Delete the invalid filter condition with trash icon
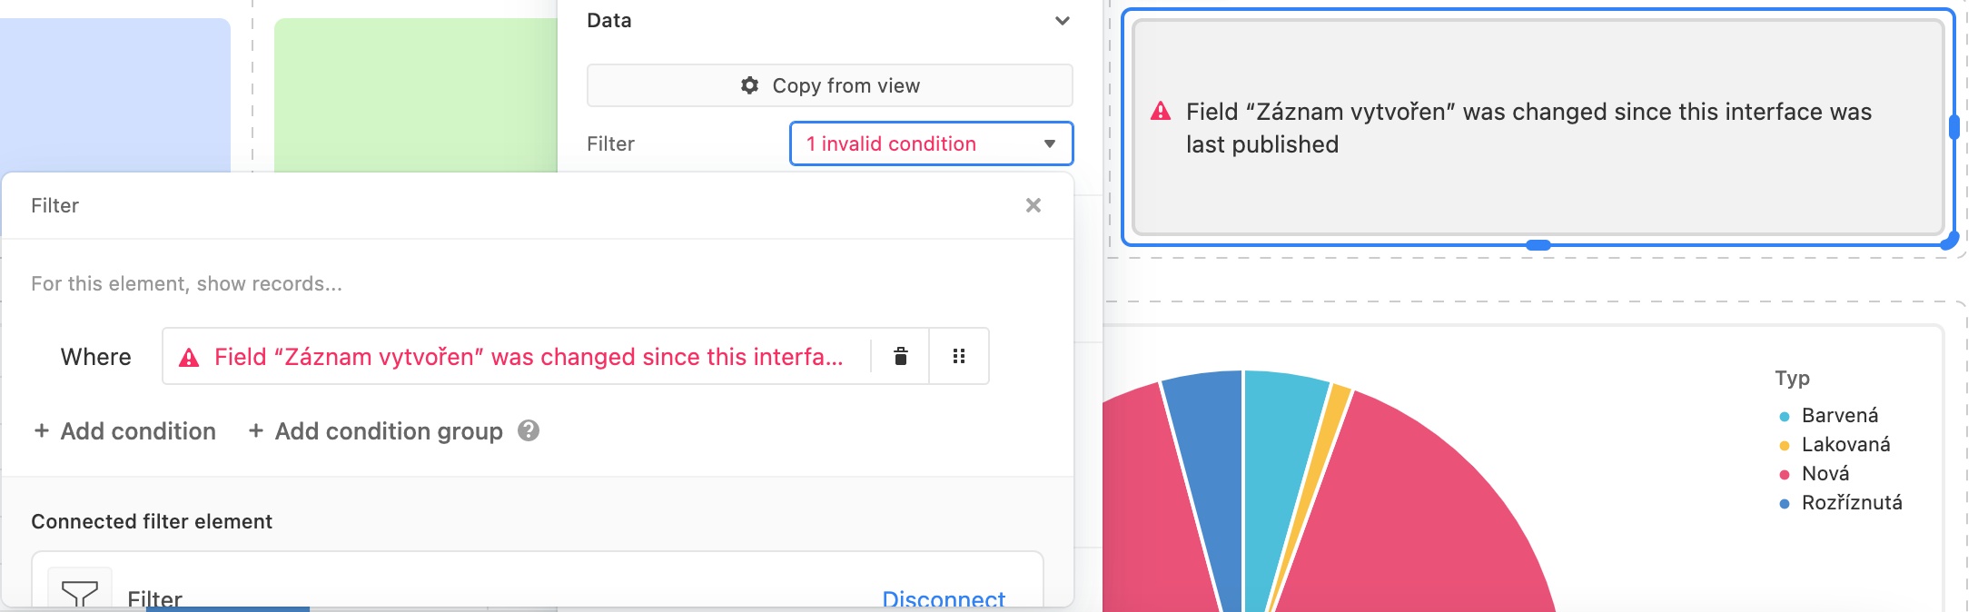Screen dimensions: 1978x612 point(900,356)
